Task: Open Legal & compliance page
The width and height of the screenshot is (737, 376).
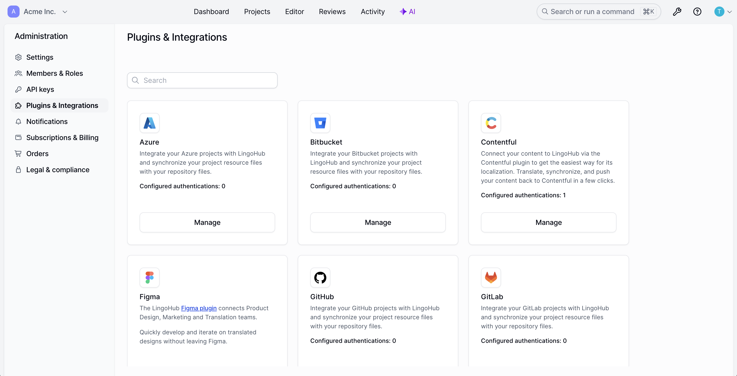Action: tap(59, 169)
